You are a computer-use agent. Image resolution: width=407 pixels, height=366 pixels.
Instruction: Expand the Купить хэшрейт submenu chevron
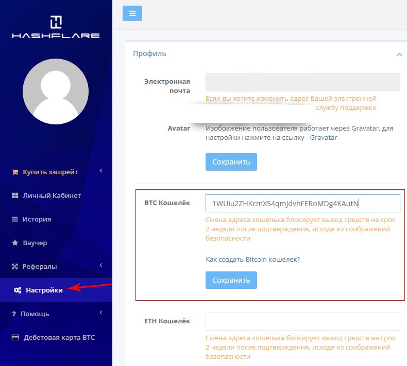(101, 171)
